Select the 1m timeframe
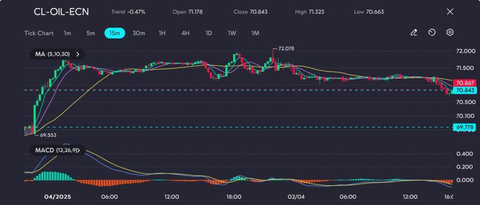Viewport: 480px width, 205px height. 67,33
